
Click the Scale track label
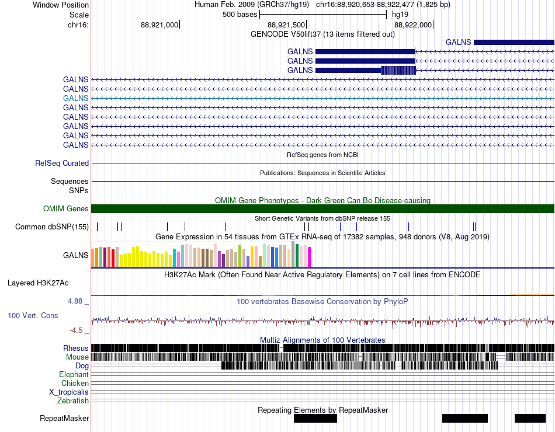(x=79, y=15)
